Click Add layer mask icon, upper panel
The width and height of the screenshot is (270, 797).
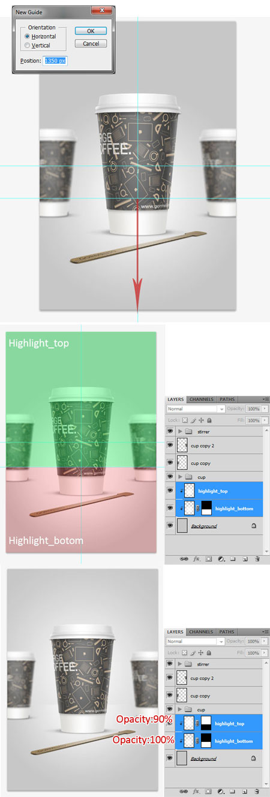coord(209,559)
